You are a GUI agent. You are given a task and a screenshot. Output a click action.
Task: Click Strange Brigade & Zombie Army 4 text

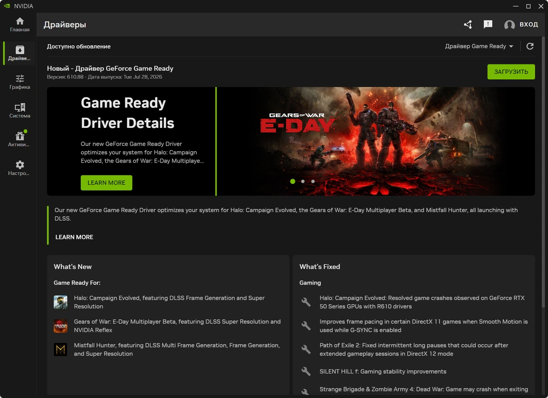pos(424,390)
